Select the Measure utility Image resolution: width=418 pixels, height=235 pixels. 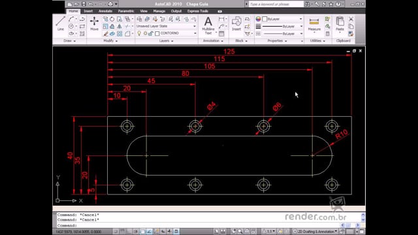point(314,24)
